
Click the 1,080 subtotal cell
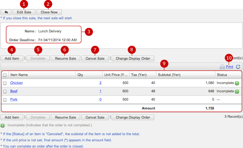[x=210, y=83]
